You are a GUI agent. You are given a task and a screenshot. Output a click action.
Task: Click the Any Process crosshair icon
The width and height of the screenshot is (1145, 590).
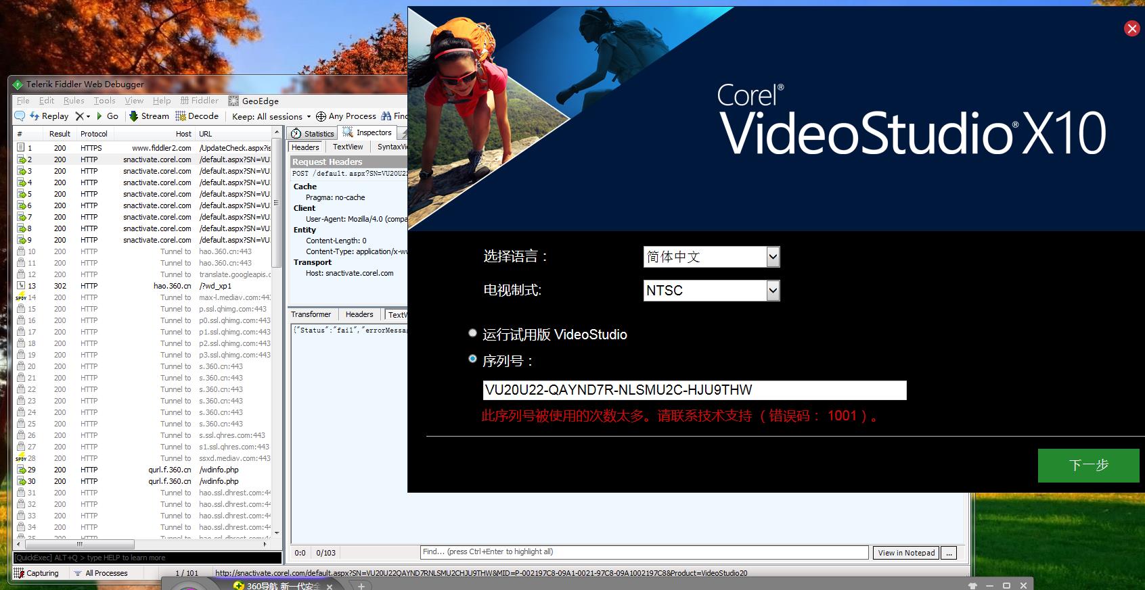coord(321,116)
